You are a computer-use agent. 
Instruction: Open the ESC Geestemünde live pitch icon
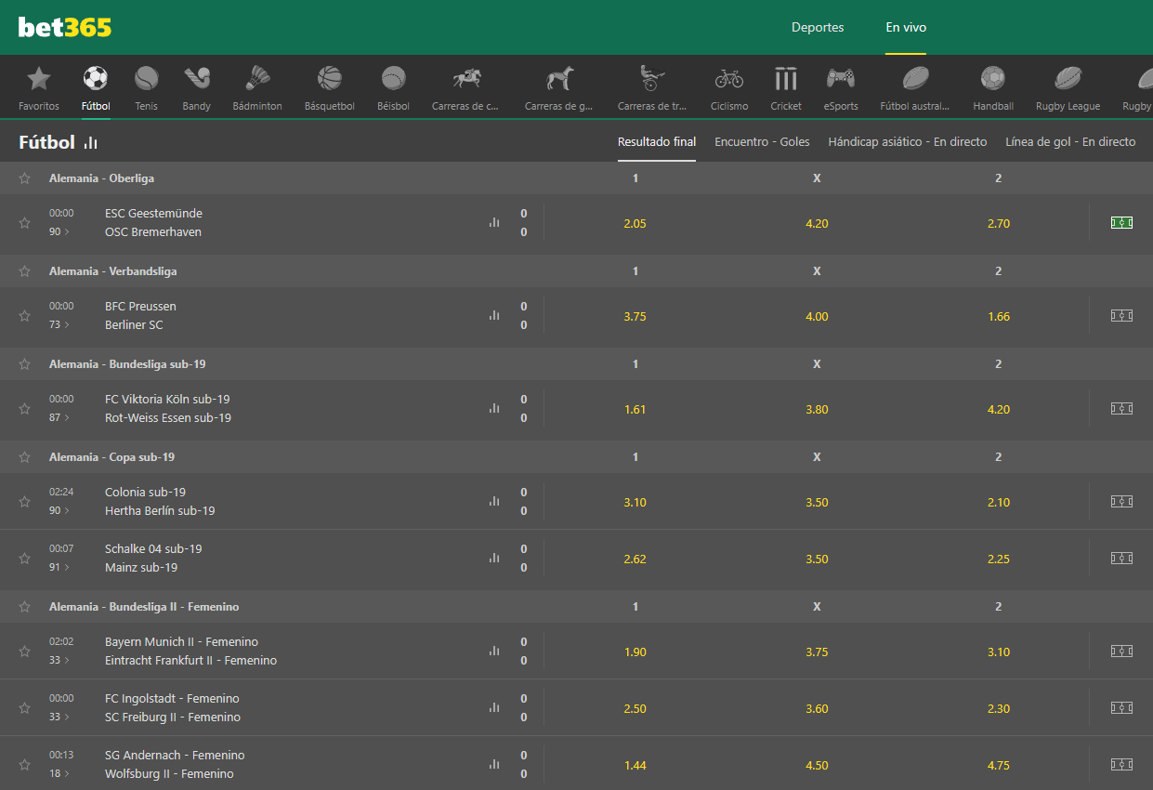(1121, 223)
